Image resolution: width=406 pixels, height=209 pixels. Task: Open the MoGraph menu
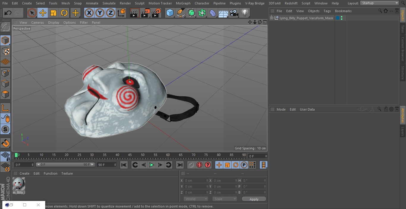pyautogui.click(x=183, y=3)
